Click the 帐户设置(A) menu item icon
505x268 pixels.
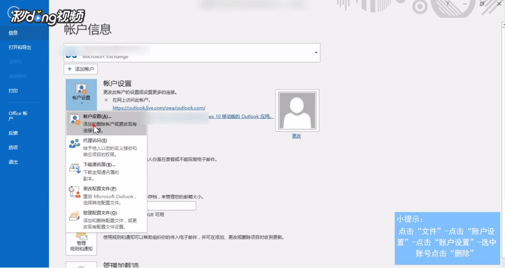point(75,120)
